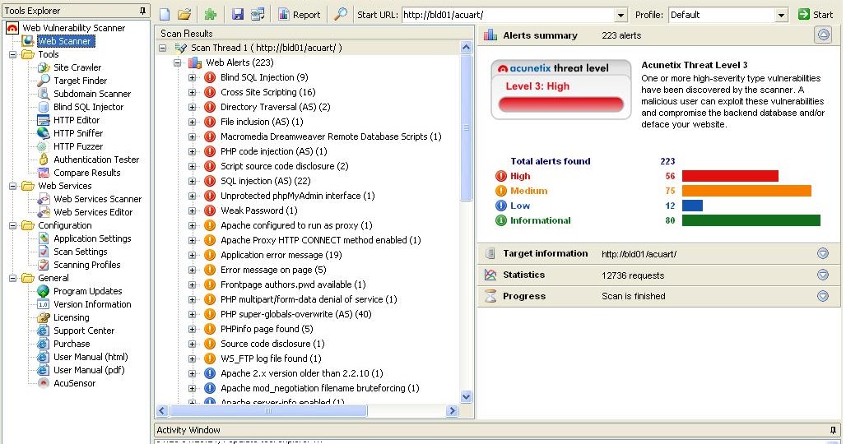Select Directory Traversal (AS) (2) alert
Screen dimensions: 846x444
pyautogui.click(x=275, y=107)
